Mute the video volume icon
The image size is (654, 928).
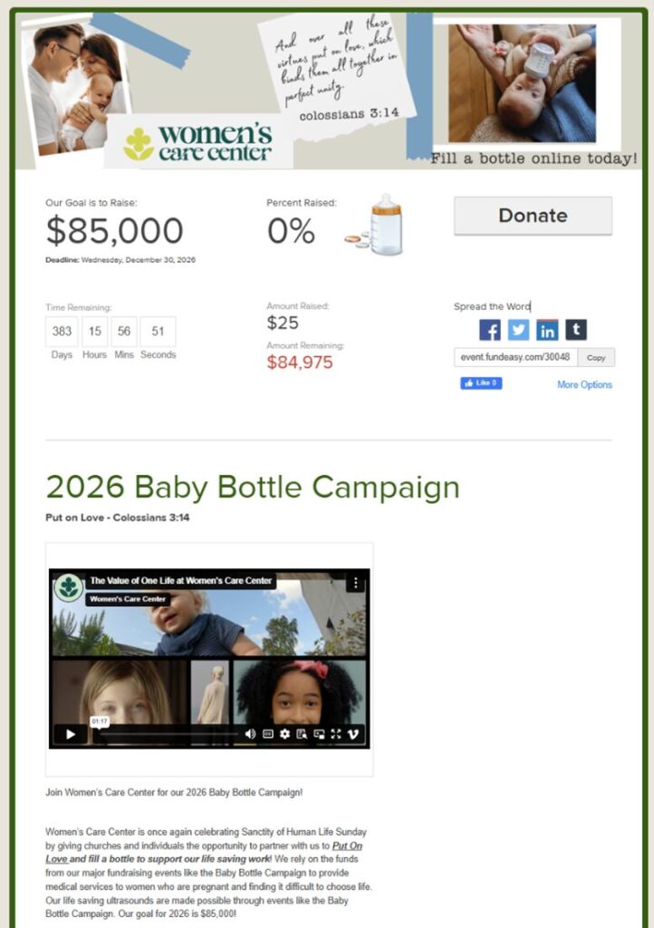[250, 734]
